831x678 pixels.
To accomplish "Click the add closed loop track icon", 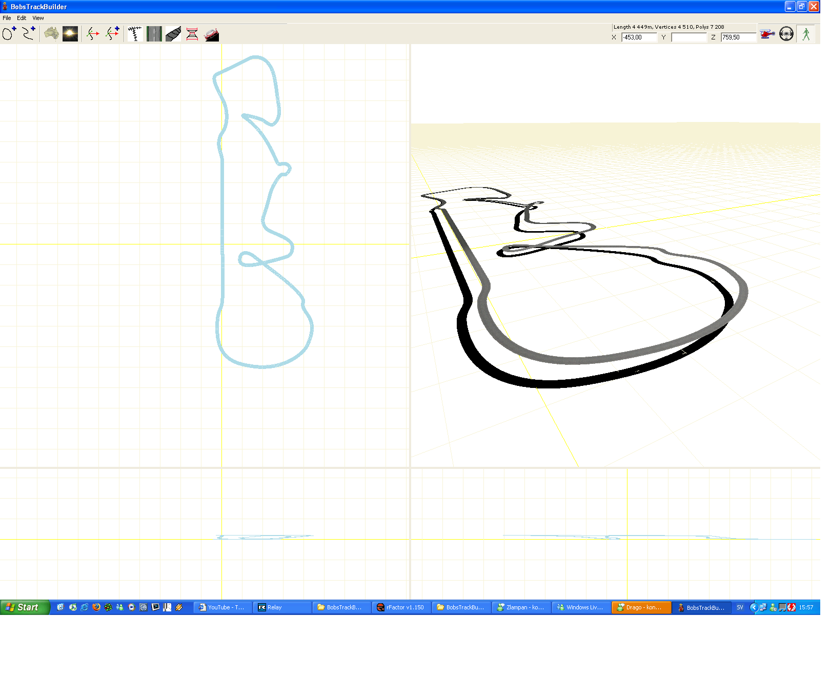I will pyautogui.click(x=9, y=34).
